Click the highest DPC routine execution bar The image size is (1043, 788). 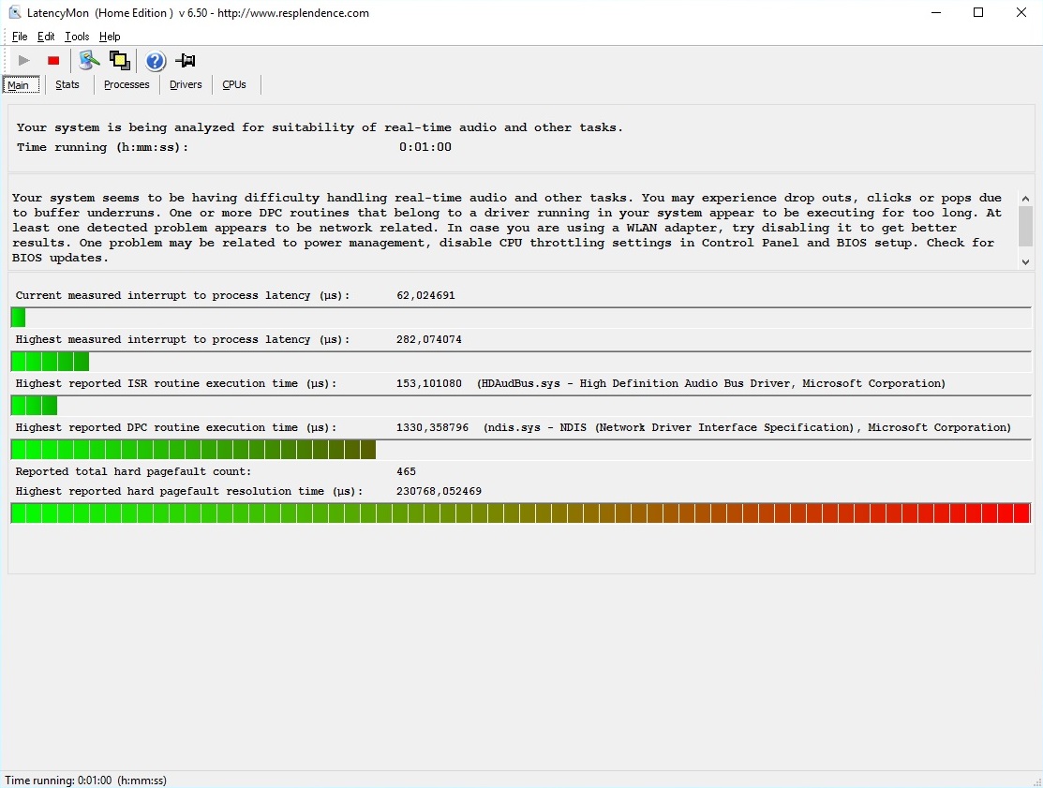pyautogui.click(x=521, y=450)
